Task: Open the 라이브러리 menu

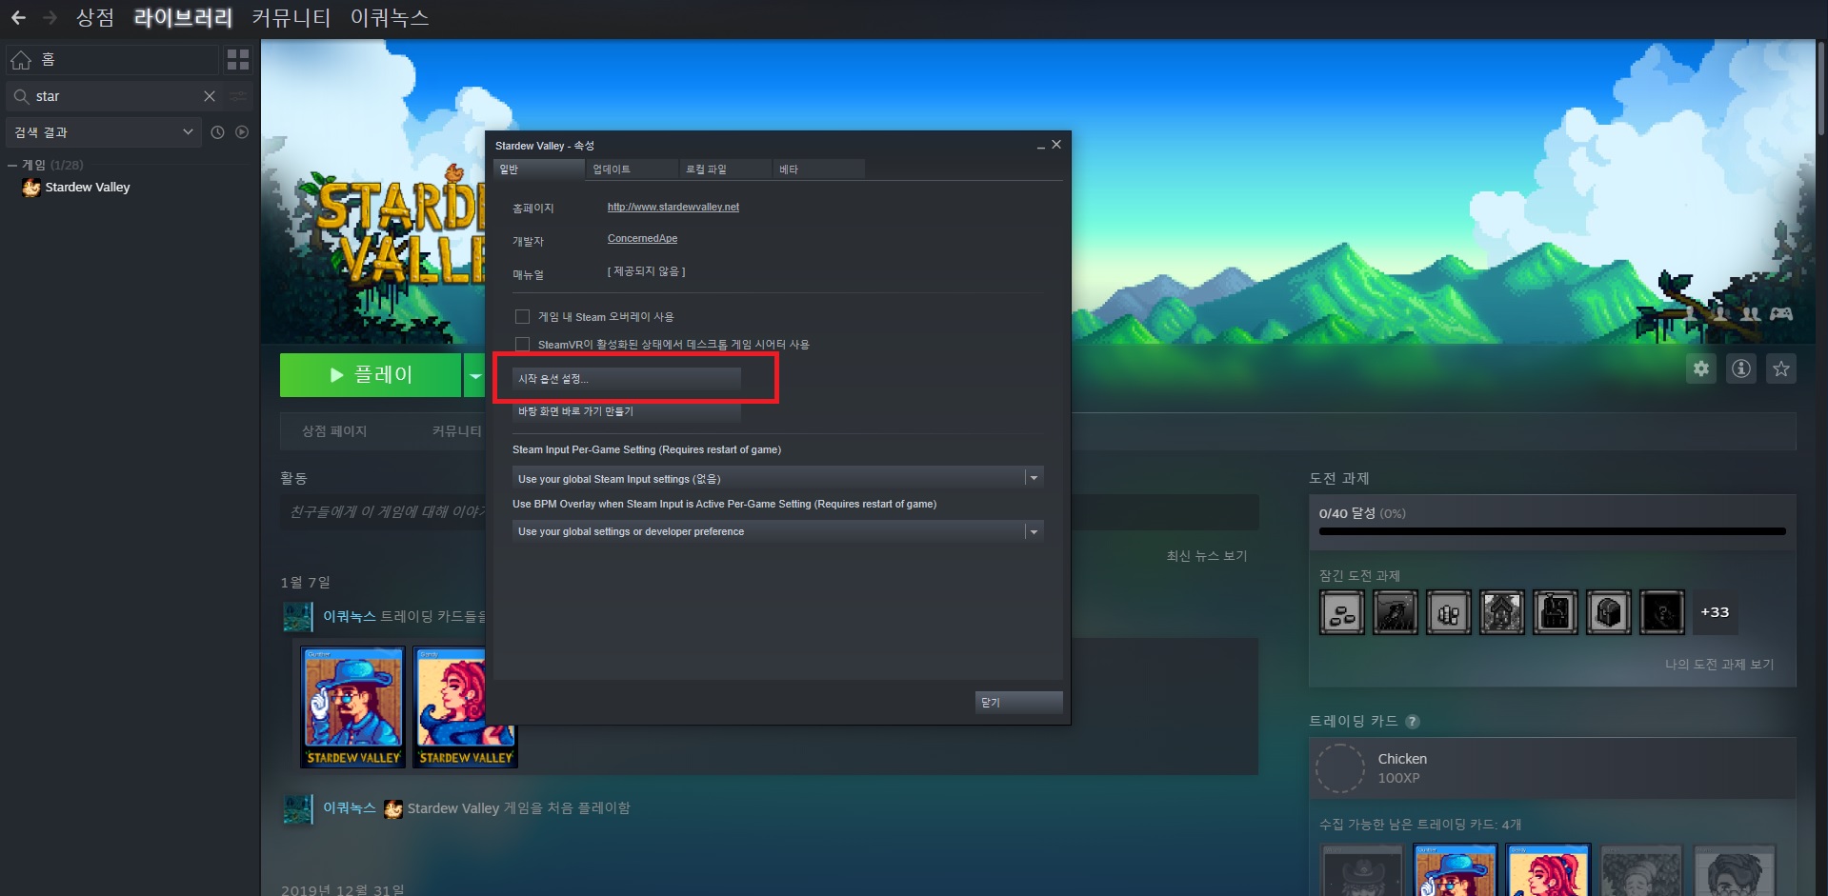Action: [183, 17]
